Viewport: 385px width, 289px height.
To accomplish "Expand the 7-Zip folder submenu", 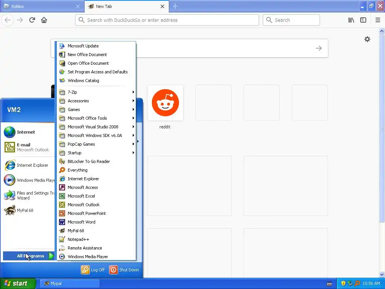I will tap(96, 92).
